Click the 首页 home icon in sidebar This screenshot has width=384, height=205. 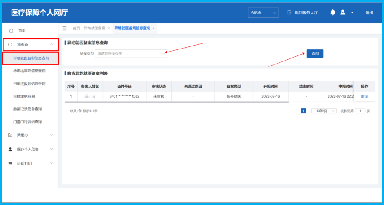pos(12,31)
